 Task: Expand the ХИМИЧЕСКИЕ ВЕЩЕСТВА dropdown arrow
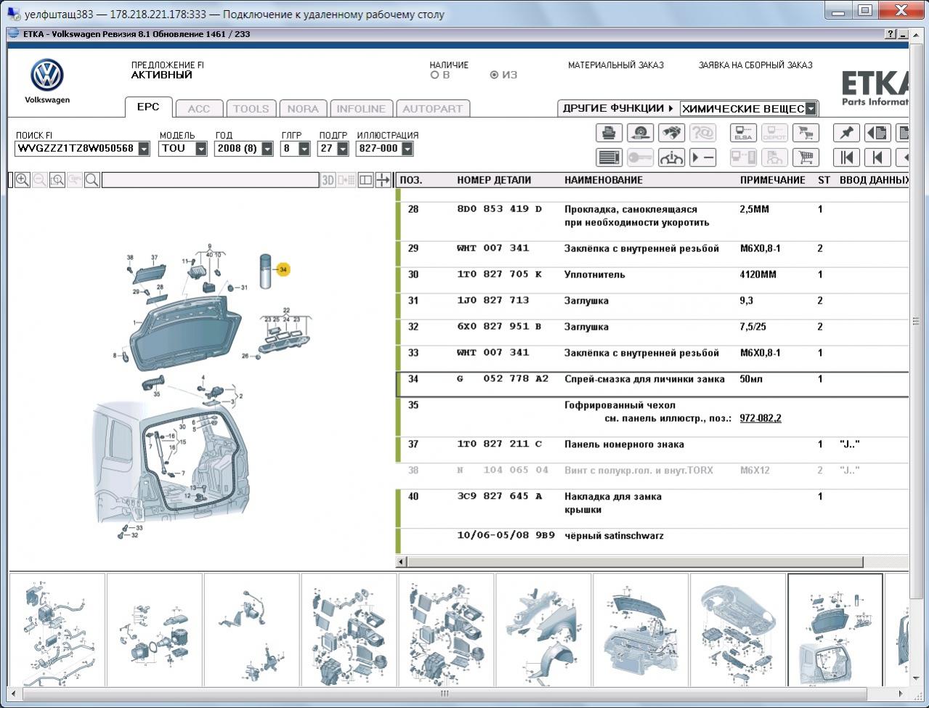point(811,109)
